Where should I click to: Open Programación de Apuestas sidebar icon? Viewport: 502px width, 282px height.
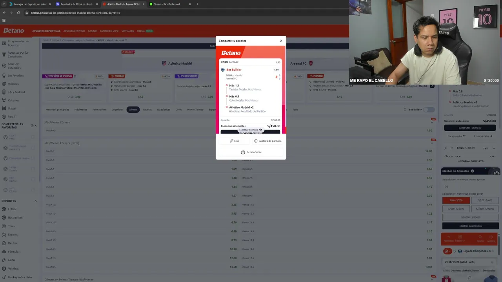4,43
